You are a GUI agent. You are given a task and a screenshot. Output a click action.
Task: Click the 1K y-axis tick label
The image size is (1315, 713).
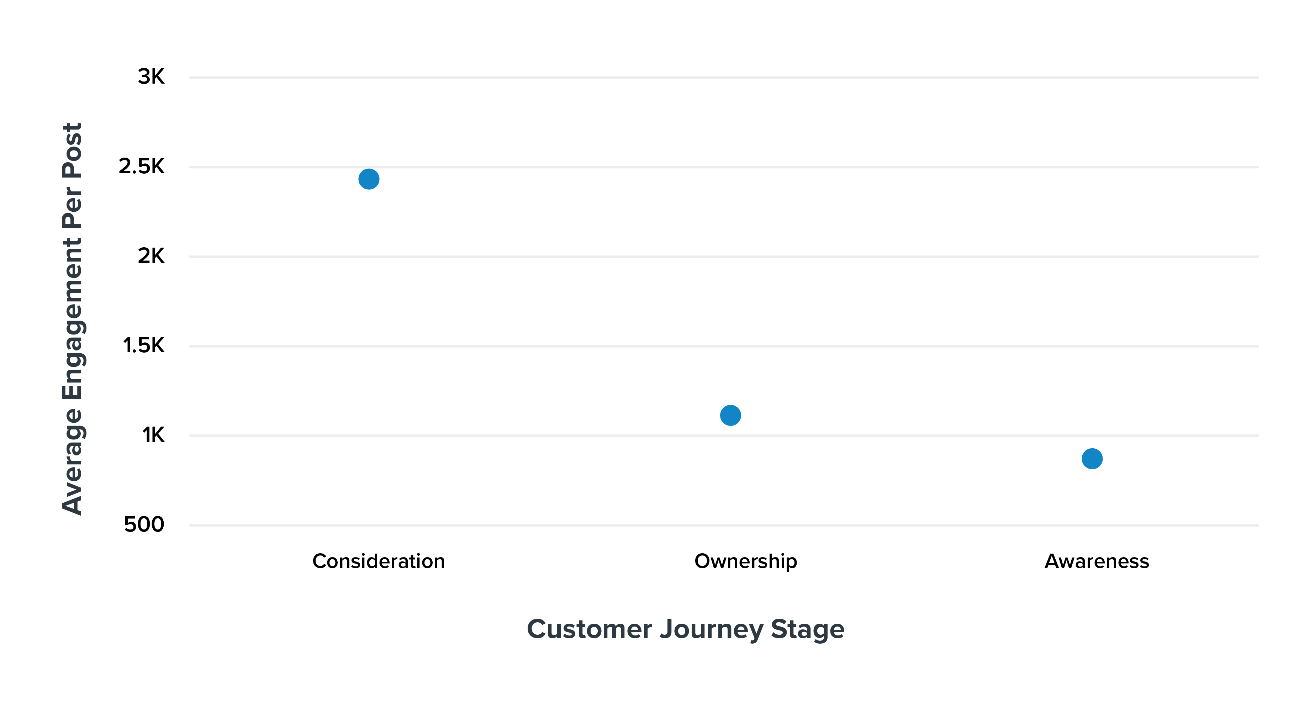(153, 435)
